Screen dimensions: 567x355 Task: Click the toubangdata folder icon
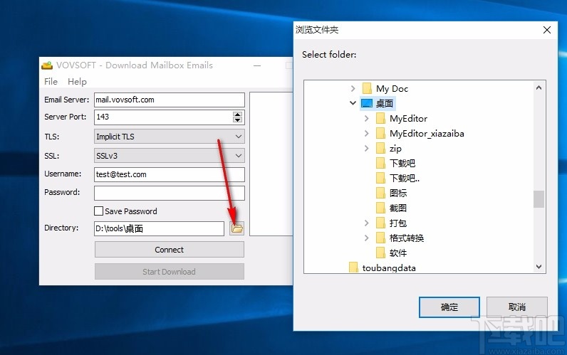click(x=353, y=267)
